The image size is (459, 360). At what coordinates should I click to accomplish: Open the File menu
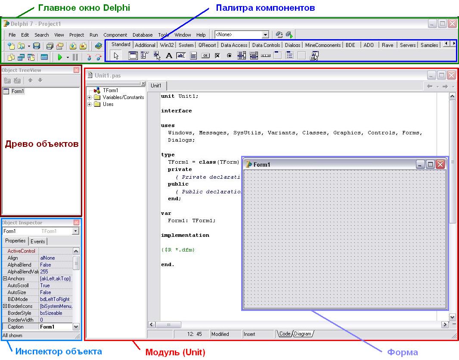click(12, 35)
